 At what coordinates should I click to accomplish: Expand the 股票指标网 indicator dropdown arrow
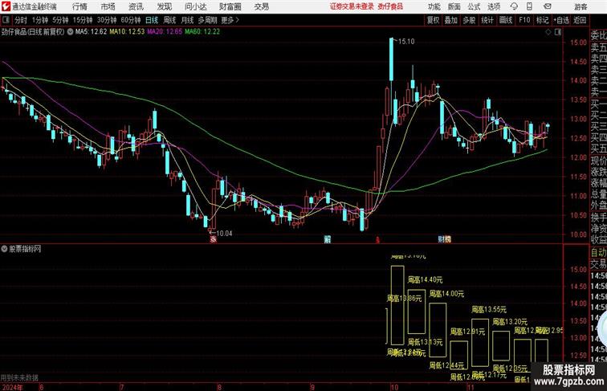click(4, 249)
